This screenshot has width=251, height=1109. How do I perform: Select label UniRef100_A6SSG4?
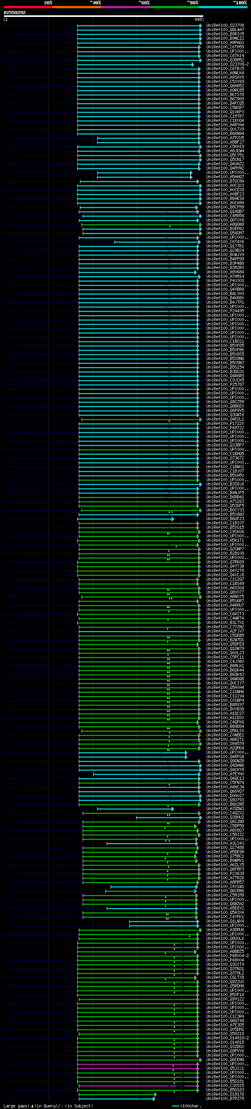[x=225, y=588]
